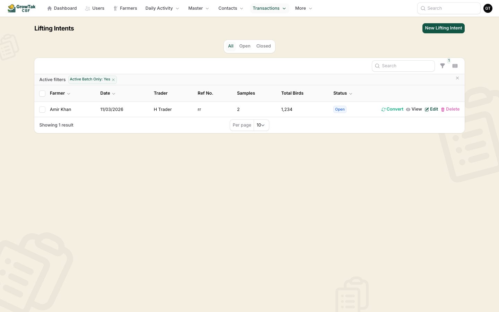
Task: Create a New Lifting Intent
Action: click(444, 28)
